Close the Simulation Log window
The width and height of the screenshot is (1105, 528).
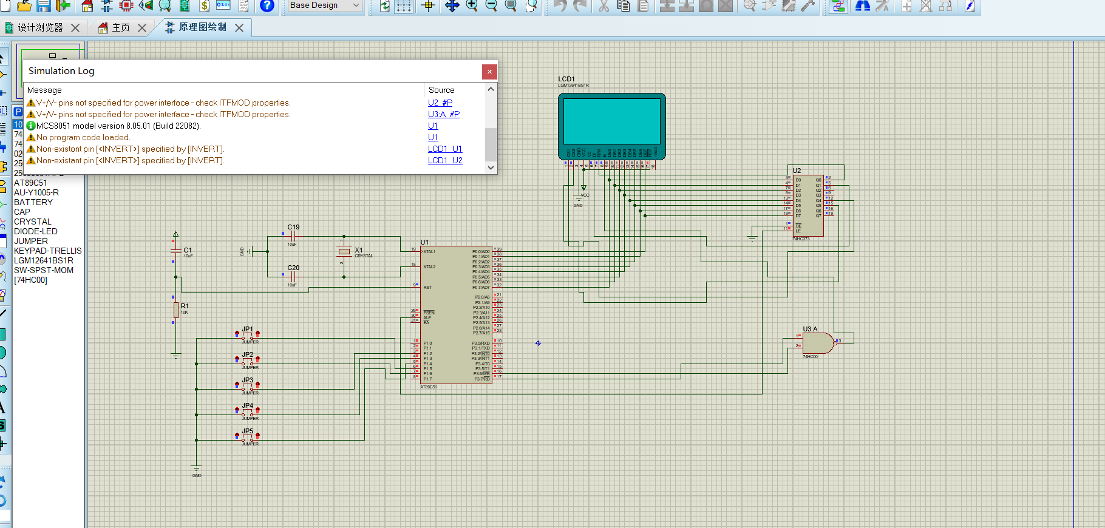(x=489, y=72)
